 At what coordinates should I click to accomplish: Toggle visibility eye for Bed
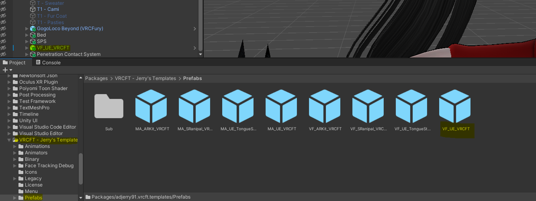3,35
